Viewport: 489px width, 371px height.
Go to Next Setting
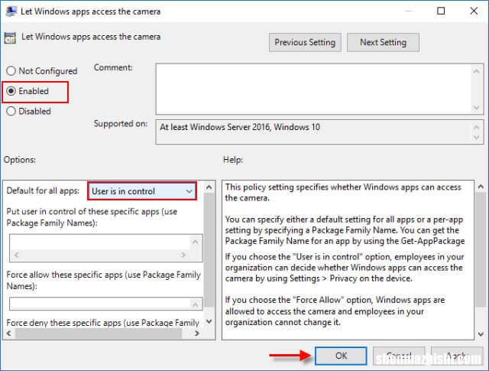point(383,43)
